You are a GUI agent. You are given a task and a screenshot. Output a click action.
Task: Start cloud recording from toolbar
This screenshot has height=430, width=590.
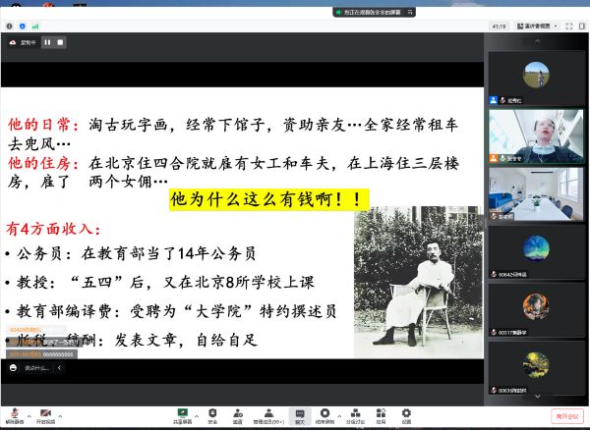click(x=324, y=415)
